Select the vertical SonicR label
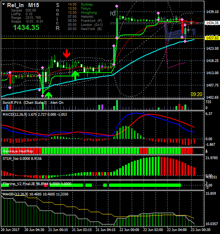Screen dimensions: 220x234 tap(58, 17)
